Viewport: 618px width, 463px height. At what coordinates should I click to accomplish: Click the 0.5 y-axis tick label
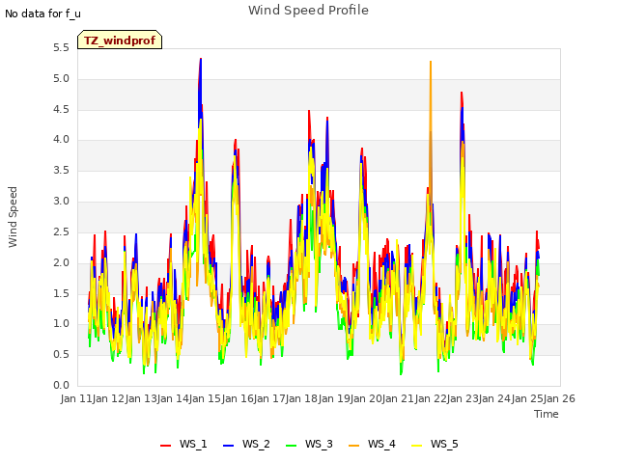61,354
